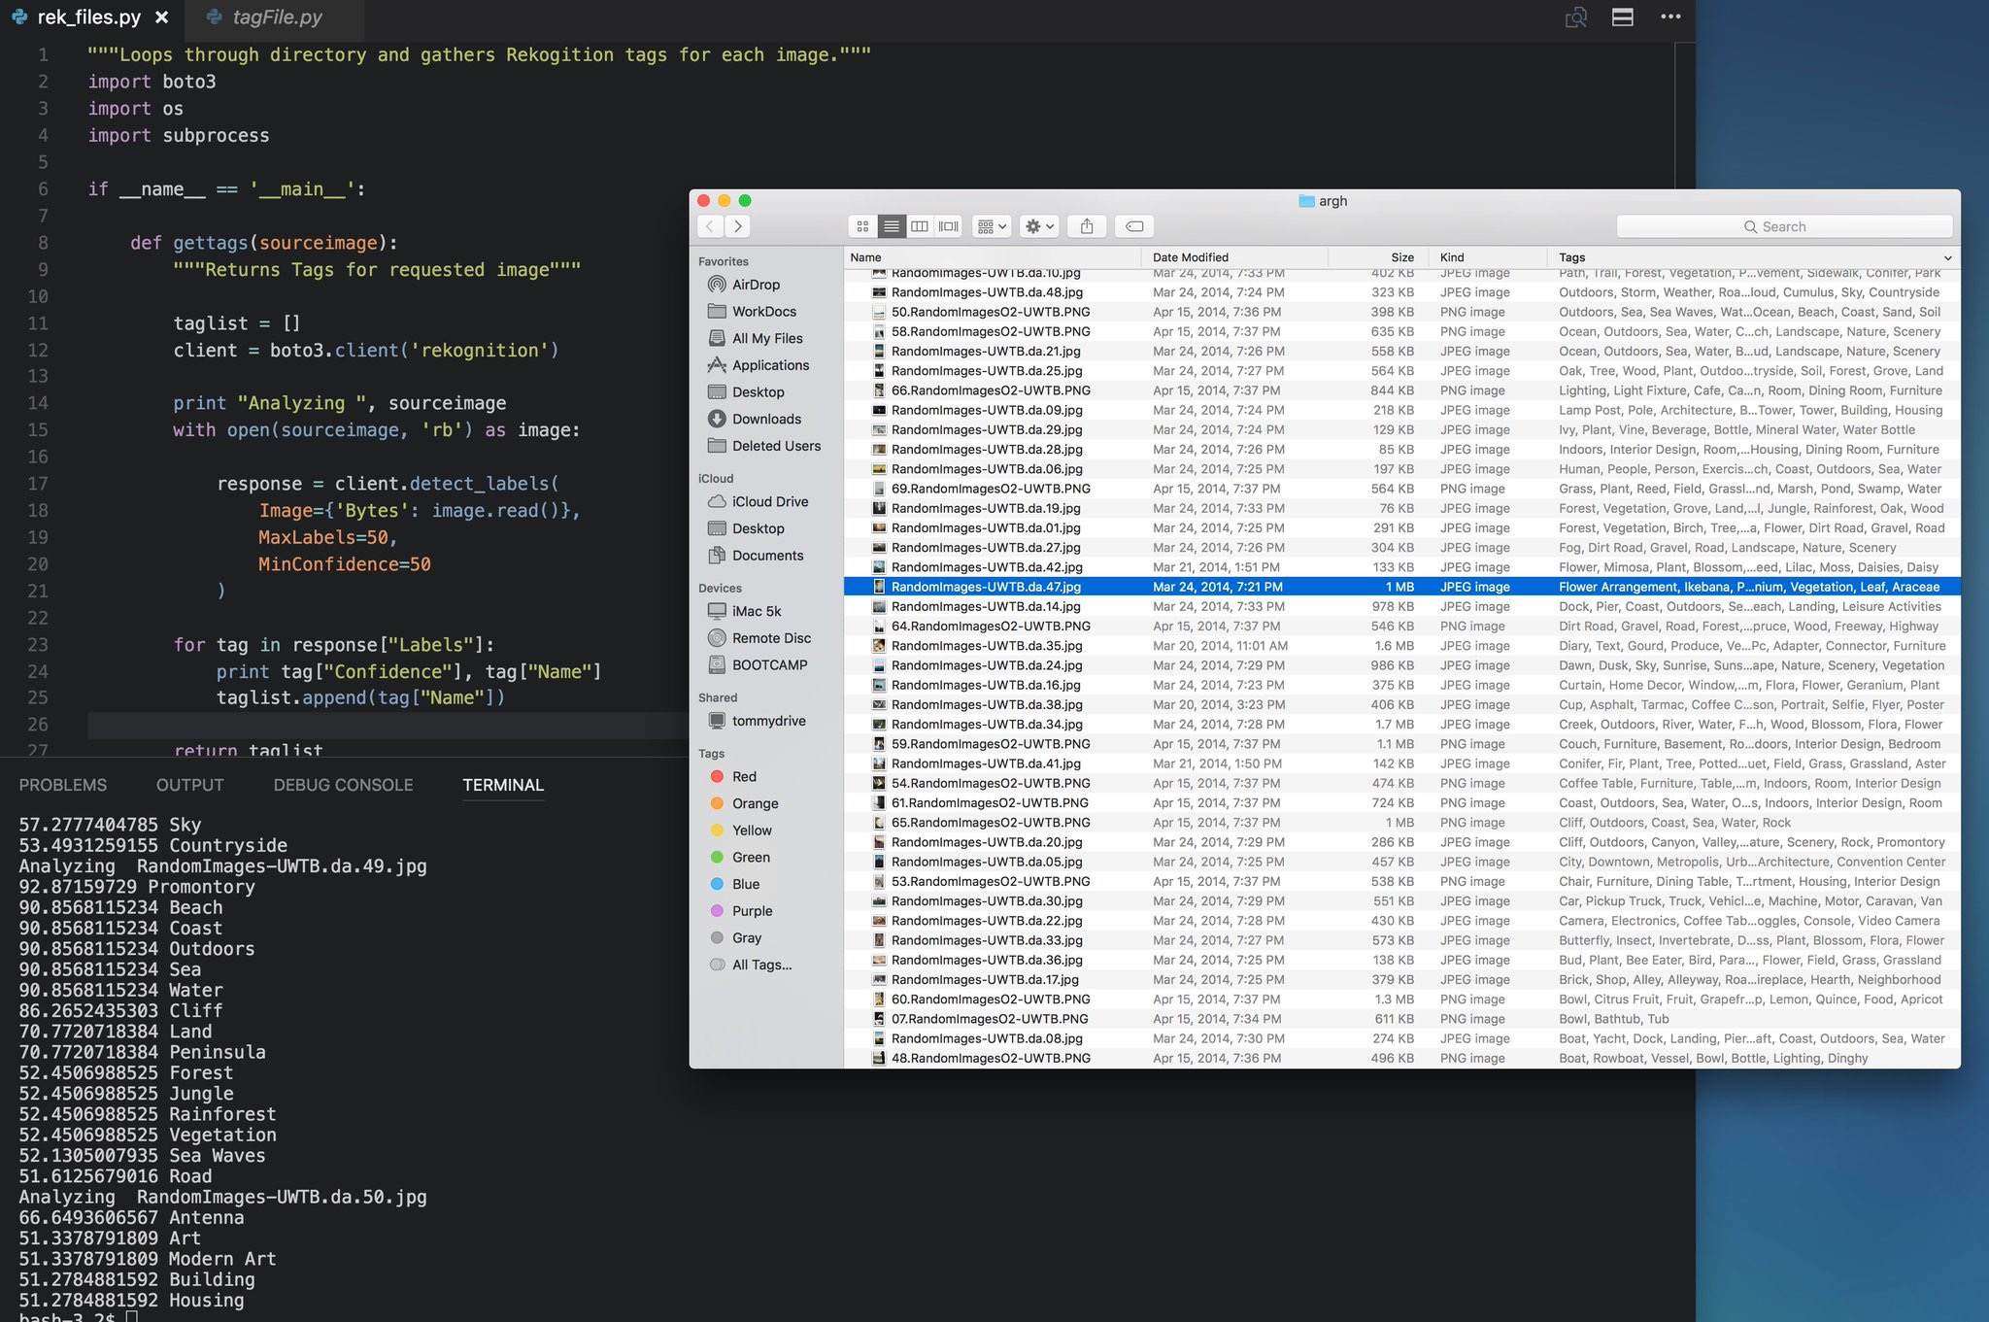Click the Finder share button

[1087, 226]
